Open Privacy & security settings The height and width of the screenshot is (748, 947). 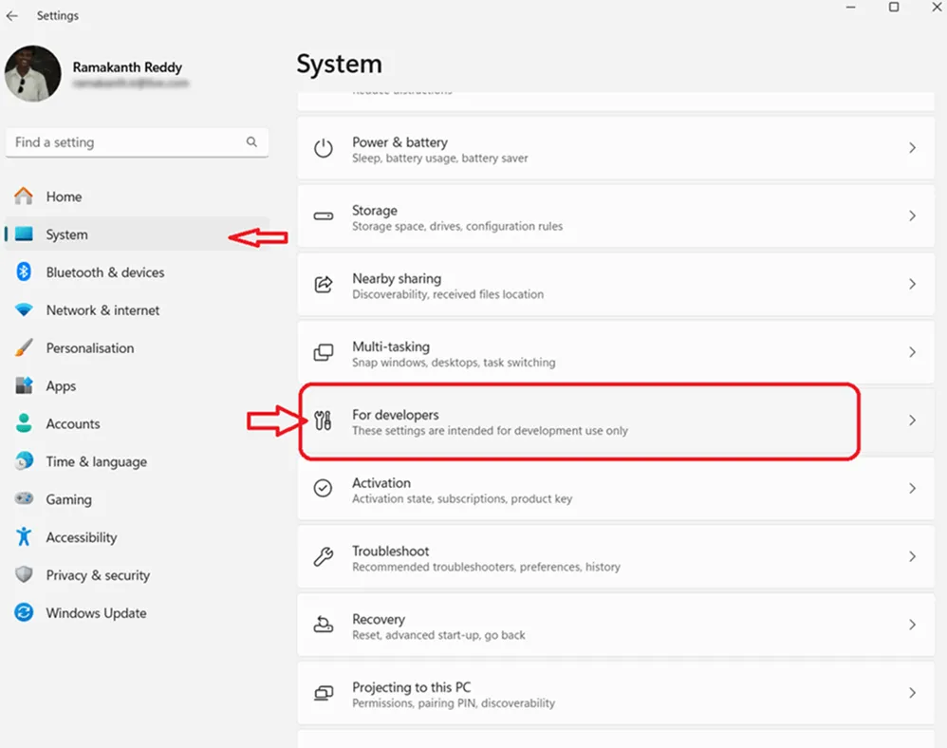(x=98, y=575)
